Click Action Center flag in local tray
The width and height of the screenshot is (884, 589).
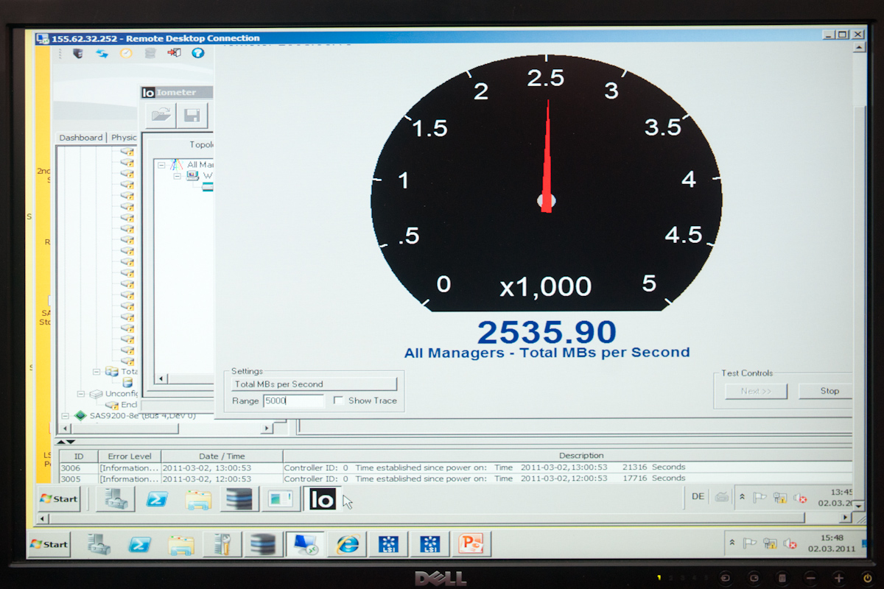click(750, 543)
